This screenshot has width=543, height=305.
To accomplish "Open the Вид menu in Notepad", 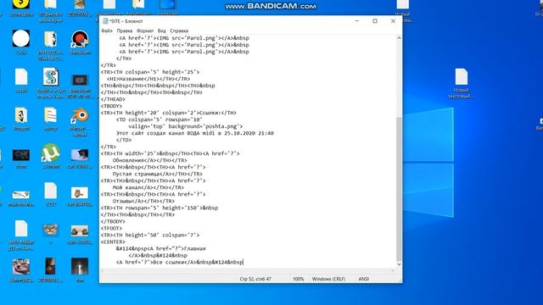I will point(162,30).
